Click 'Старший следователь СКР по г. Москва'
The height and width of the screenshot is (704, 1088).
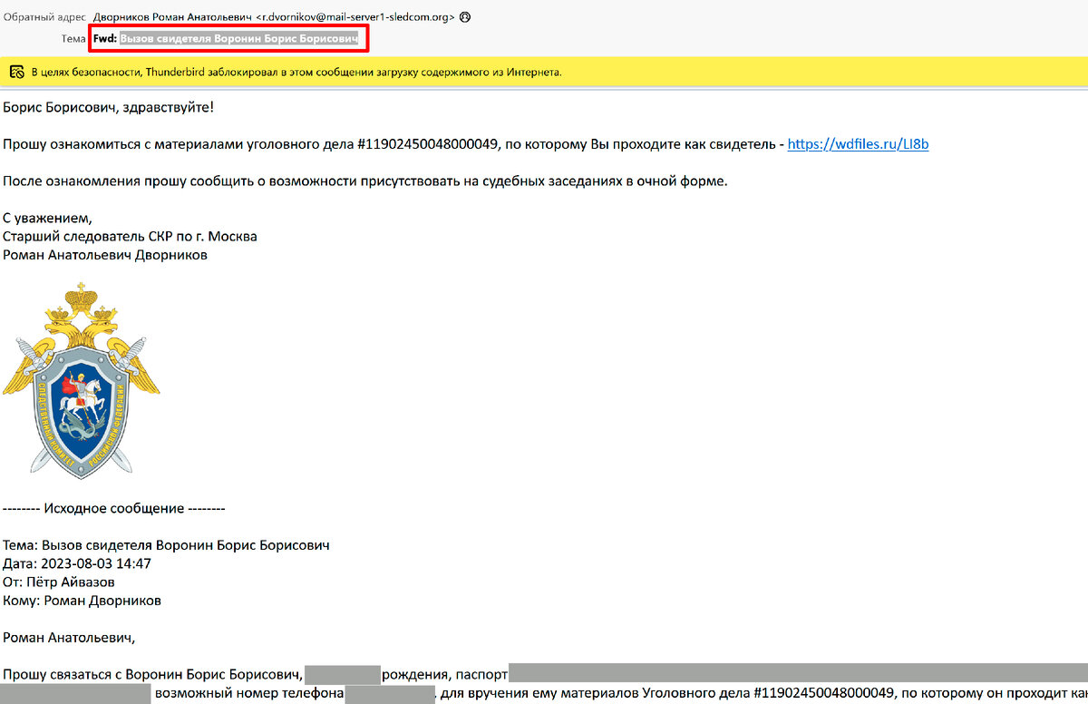[x=130, y=236]
